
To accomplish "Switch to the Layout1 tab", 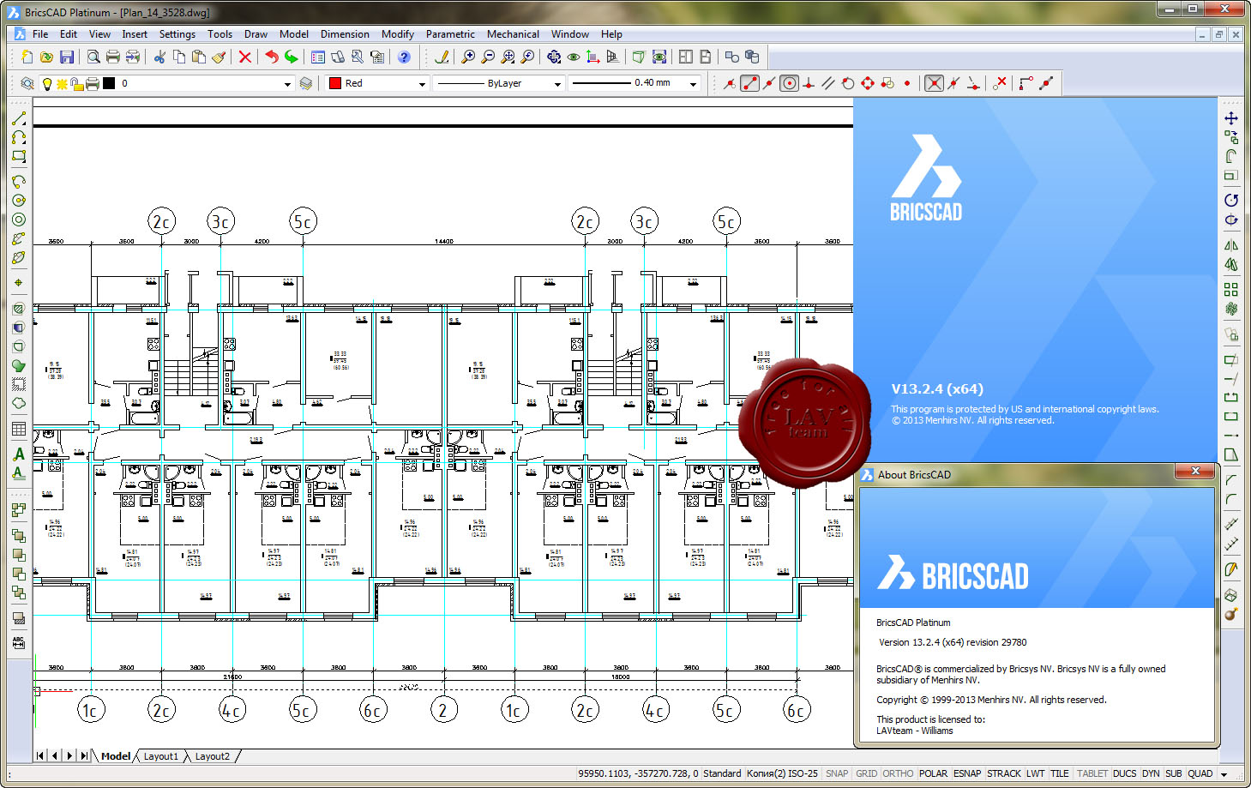I will pyautogui.click(x=160, y=756).
